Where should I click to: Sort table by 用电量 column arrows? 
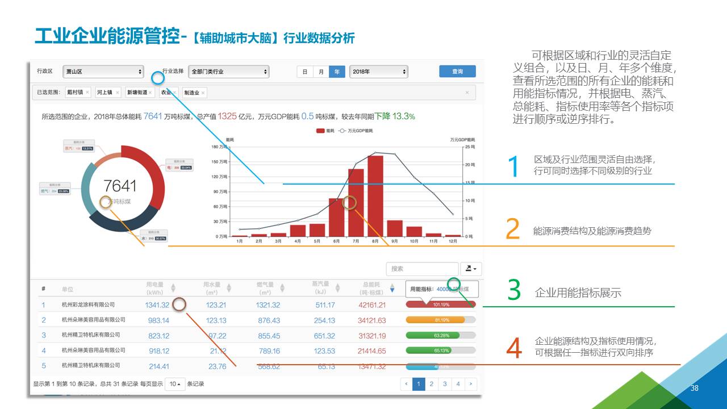pyautogui.click(x=173, y=288)
